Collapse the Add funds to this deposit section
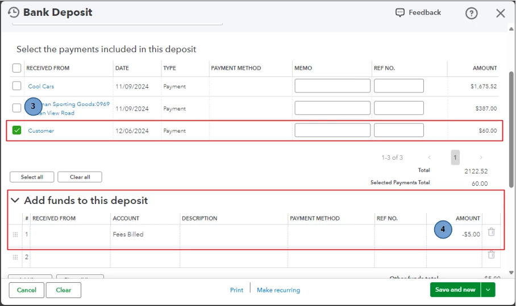Screen dimensions: 516x306 15,200
